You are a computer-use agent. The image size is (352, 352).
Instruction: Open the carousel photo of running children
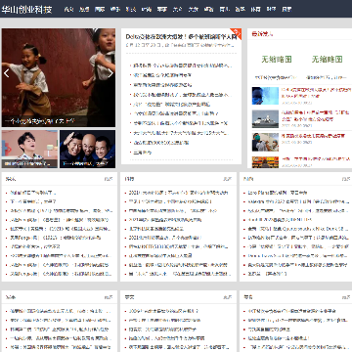pos(59,77)
